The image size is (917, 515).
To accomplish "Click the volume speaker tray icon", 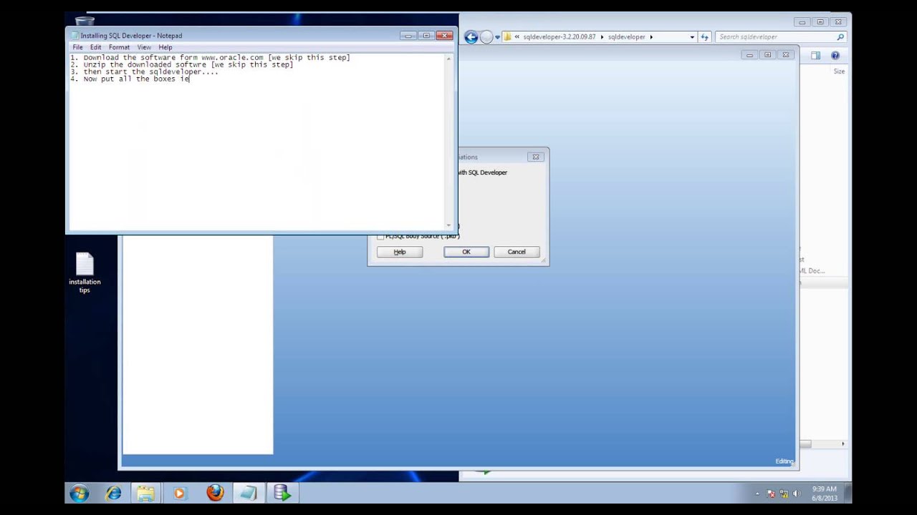I will click(797, 494).
